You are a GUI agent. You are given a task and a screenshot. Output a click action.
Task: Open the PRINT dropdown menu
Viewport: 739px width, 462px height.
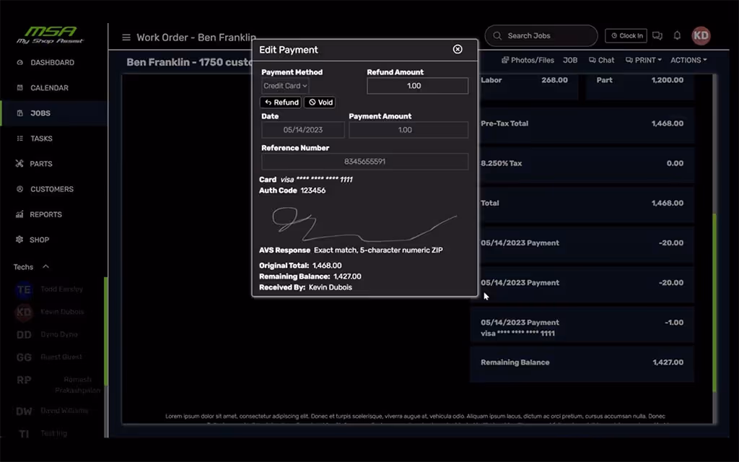tap(643, 60)
